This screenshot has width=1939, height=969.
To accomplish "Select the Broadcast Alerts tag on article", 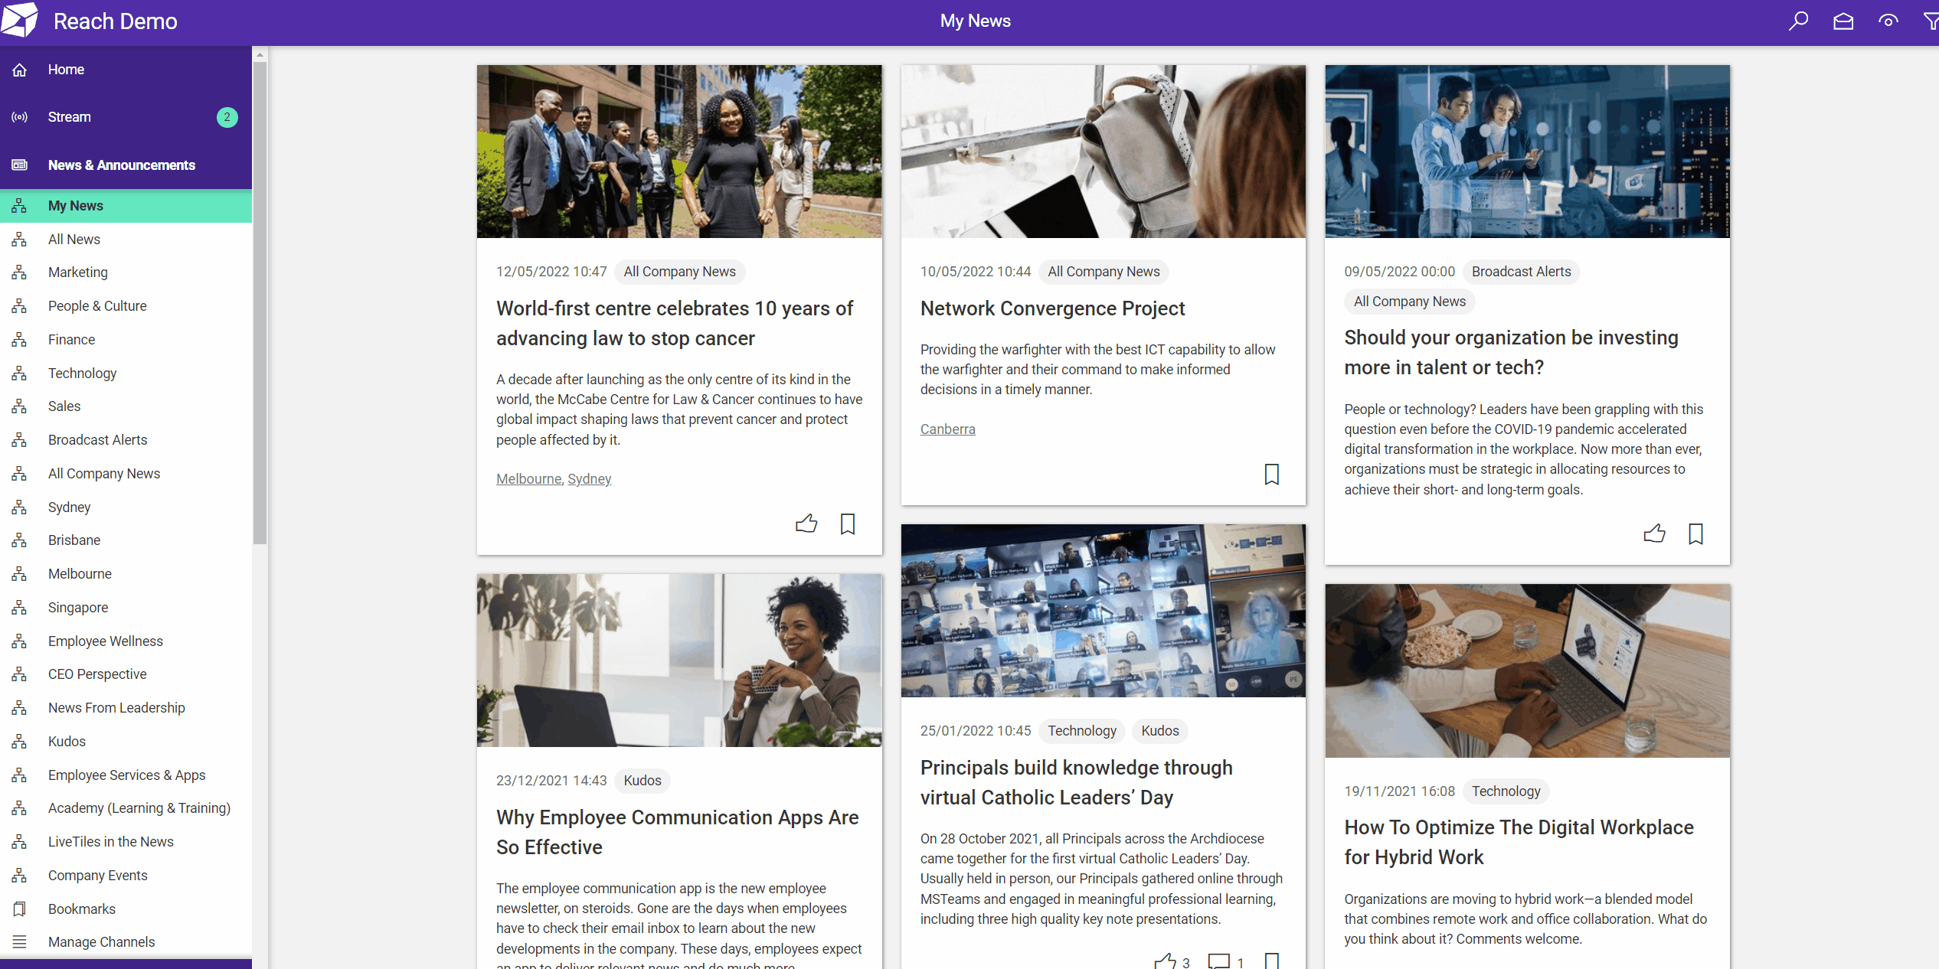I will point(1521,272).
